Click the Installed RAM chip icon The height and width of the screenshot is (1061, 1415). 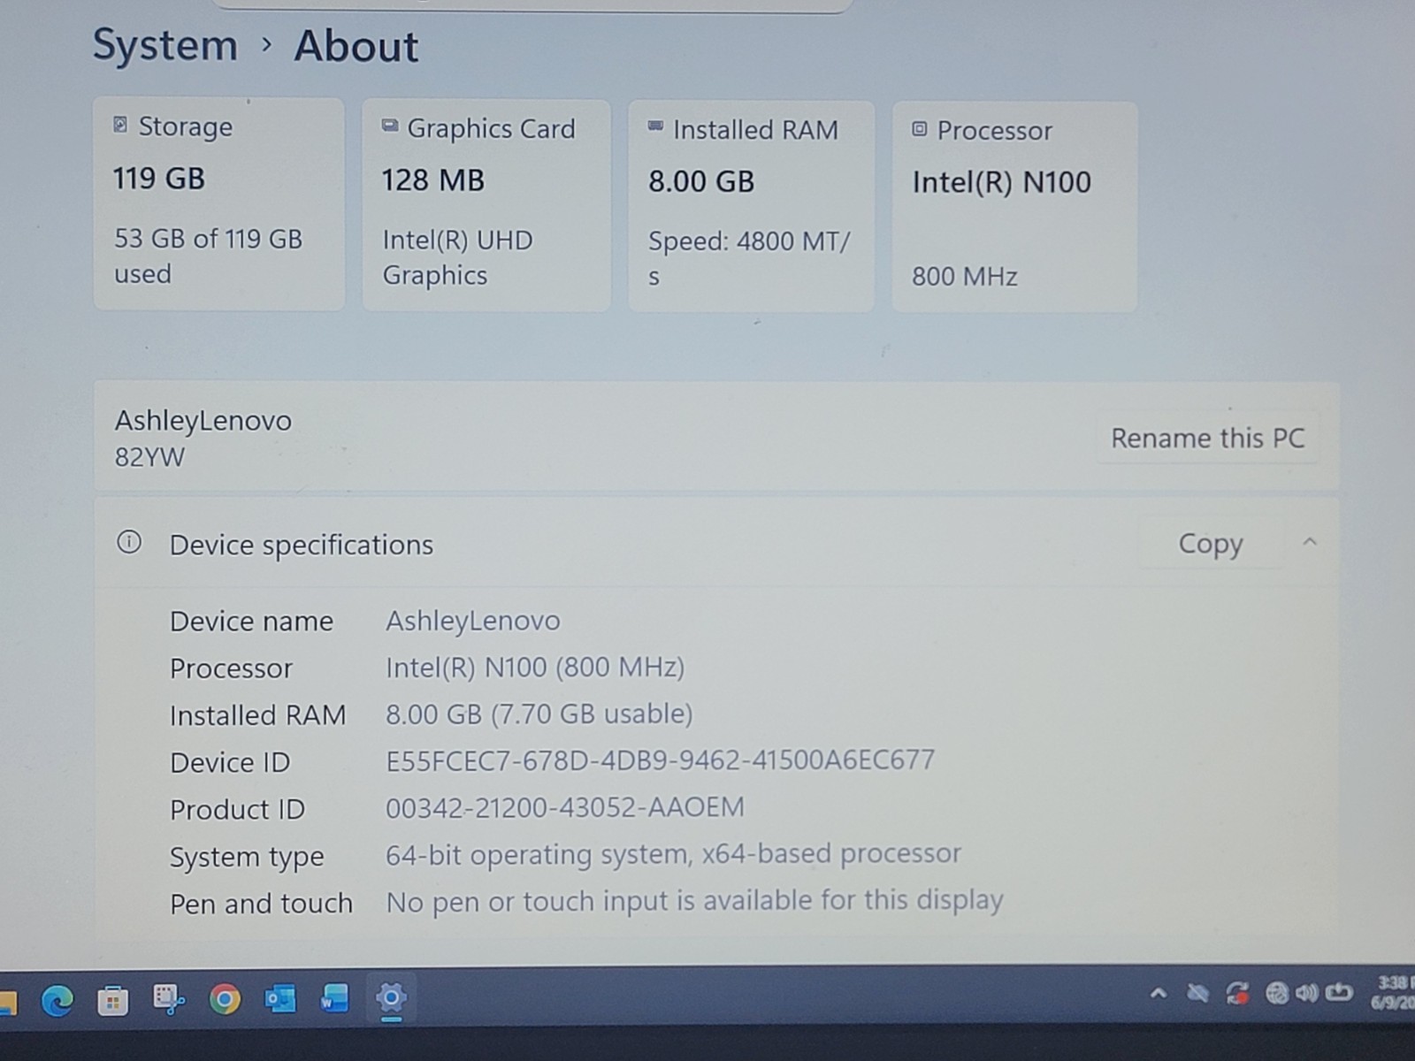point(655,126)
